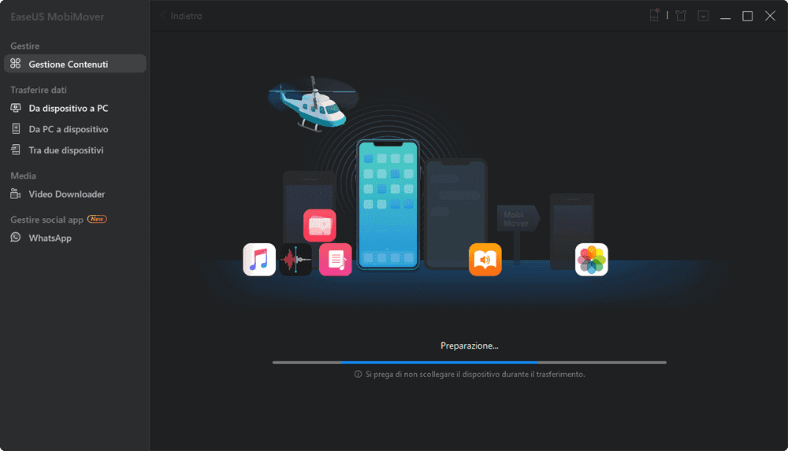Viewport: 788px width, 451px height.
Task: Click the pink playlist note icon
Action: 335,260
